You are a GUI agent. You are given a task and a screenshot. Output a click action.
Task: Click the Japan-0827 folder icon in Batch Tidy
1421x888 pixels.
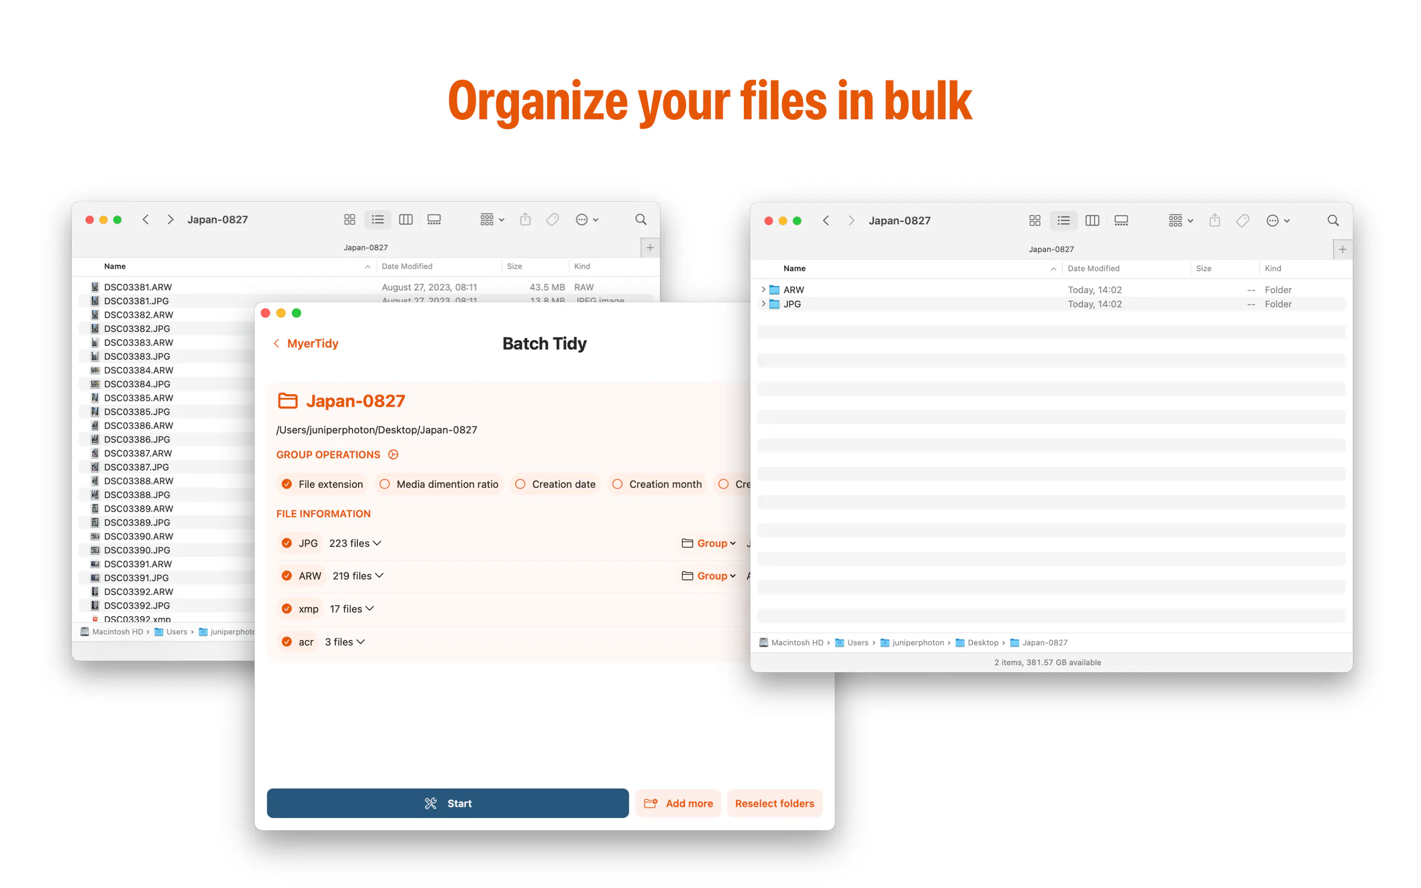[x=288, y=401]
